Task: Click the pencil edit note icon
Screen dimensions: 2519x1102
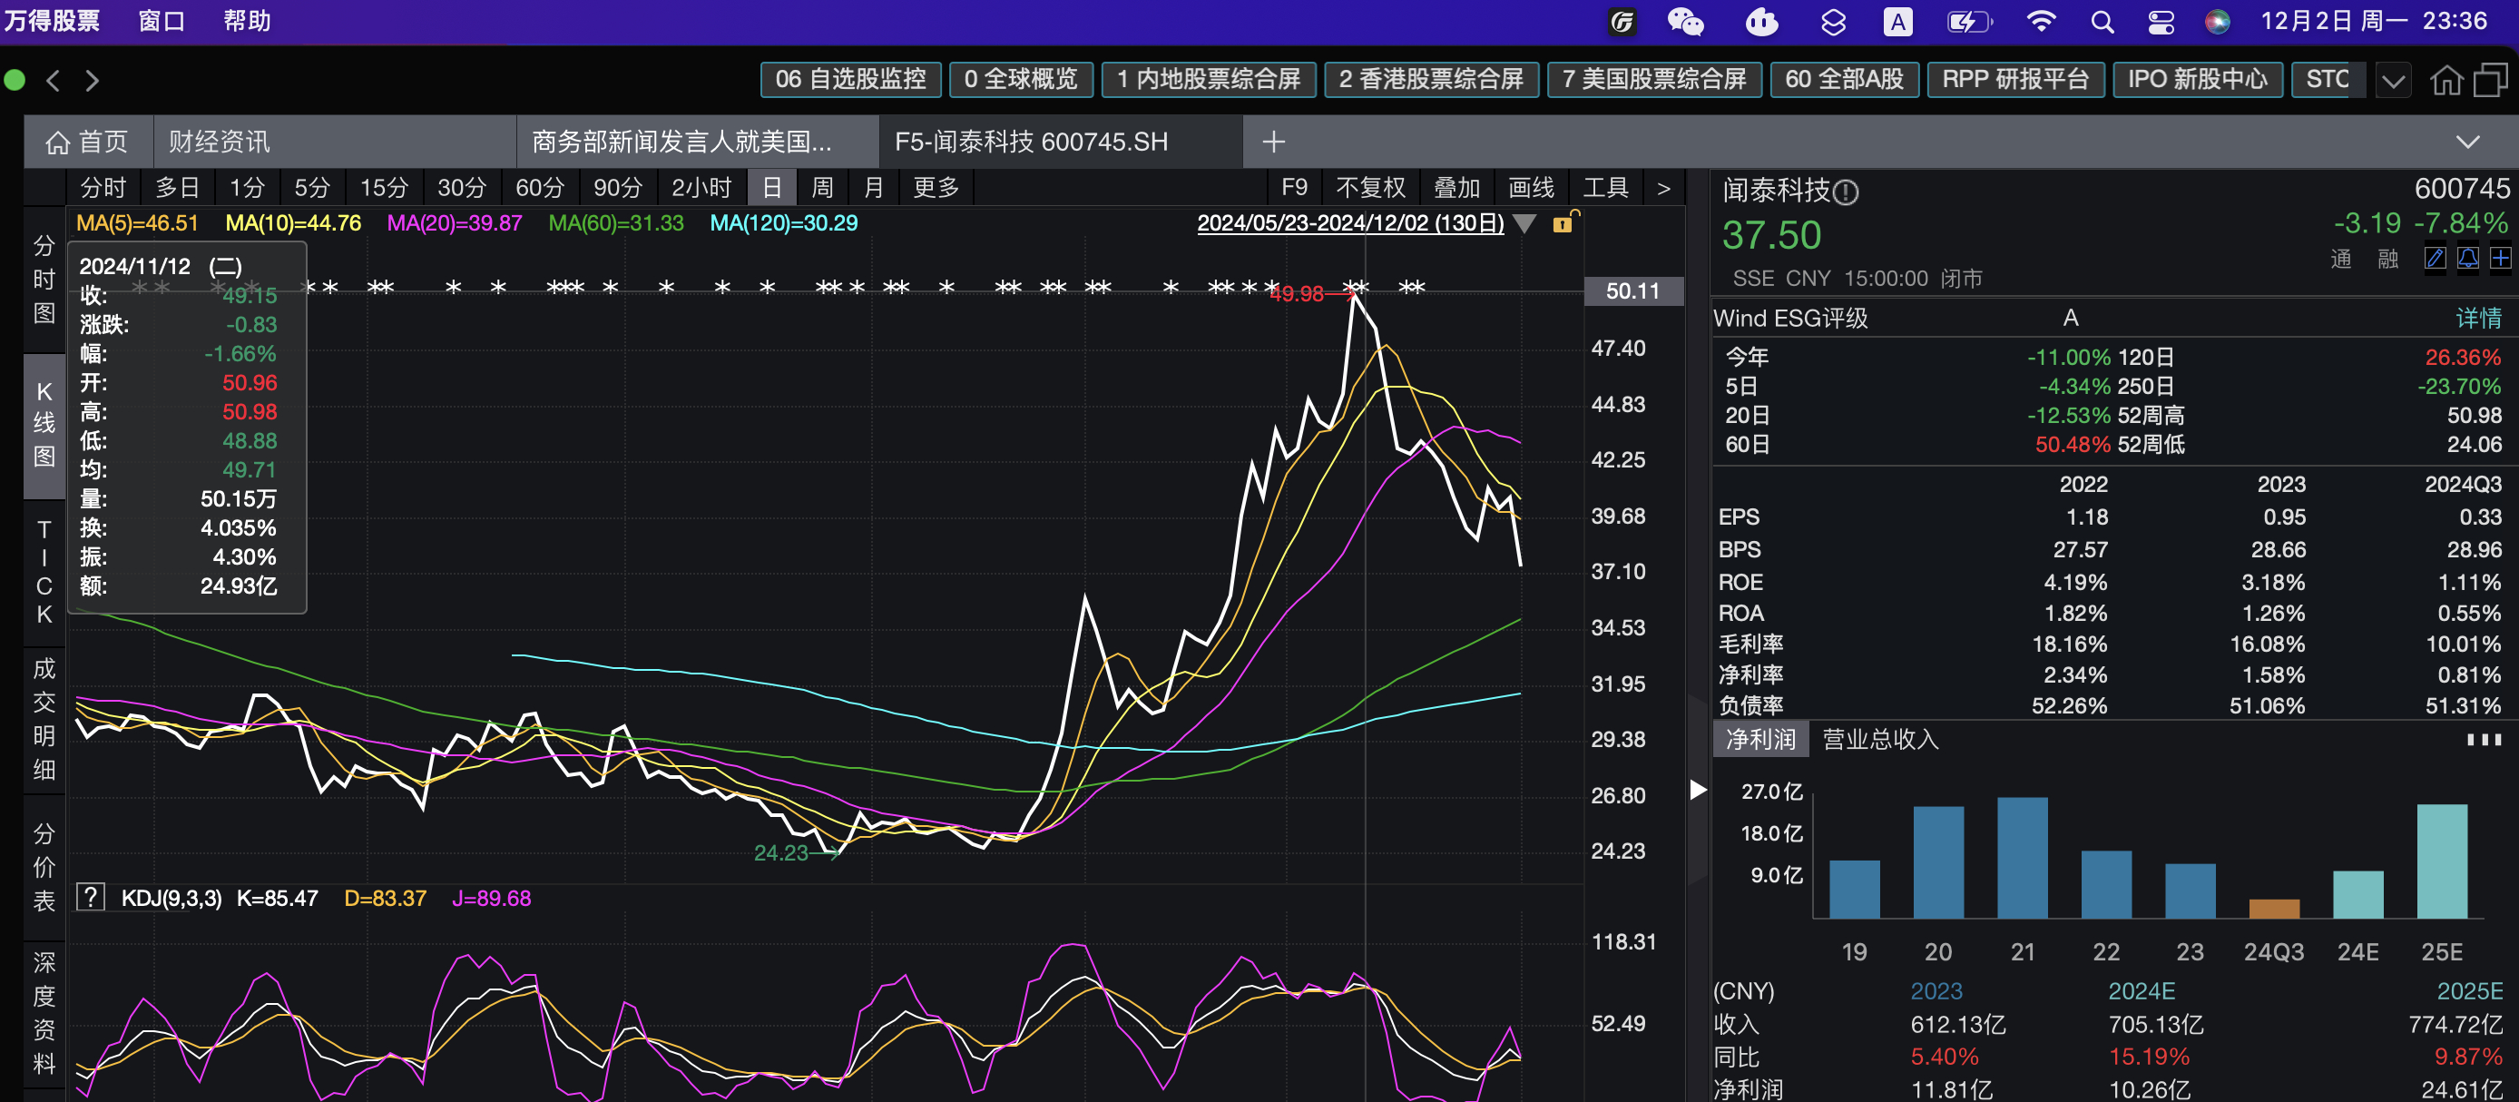Action: tap(2436, 258)
